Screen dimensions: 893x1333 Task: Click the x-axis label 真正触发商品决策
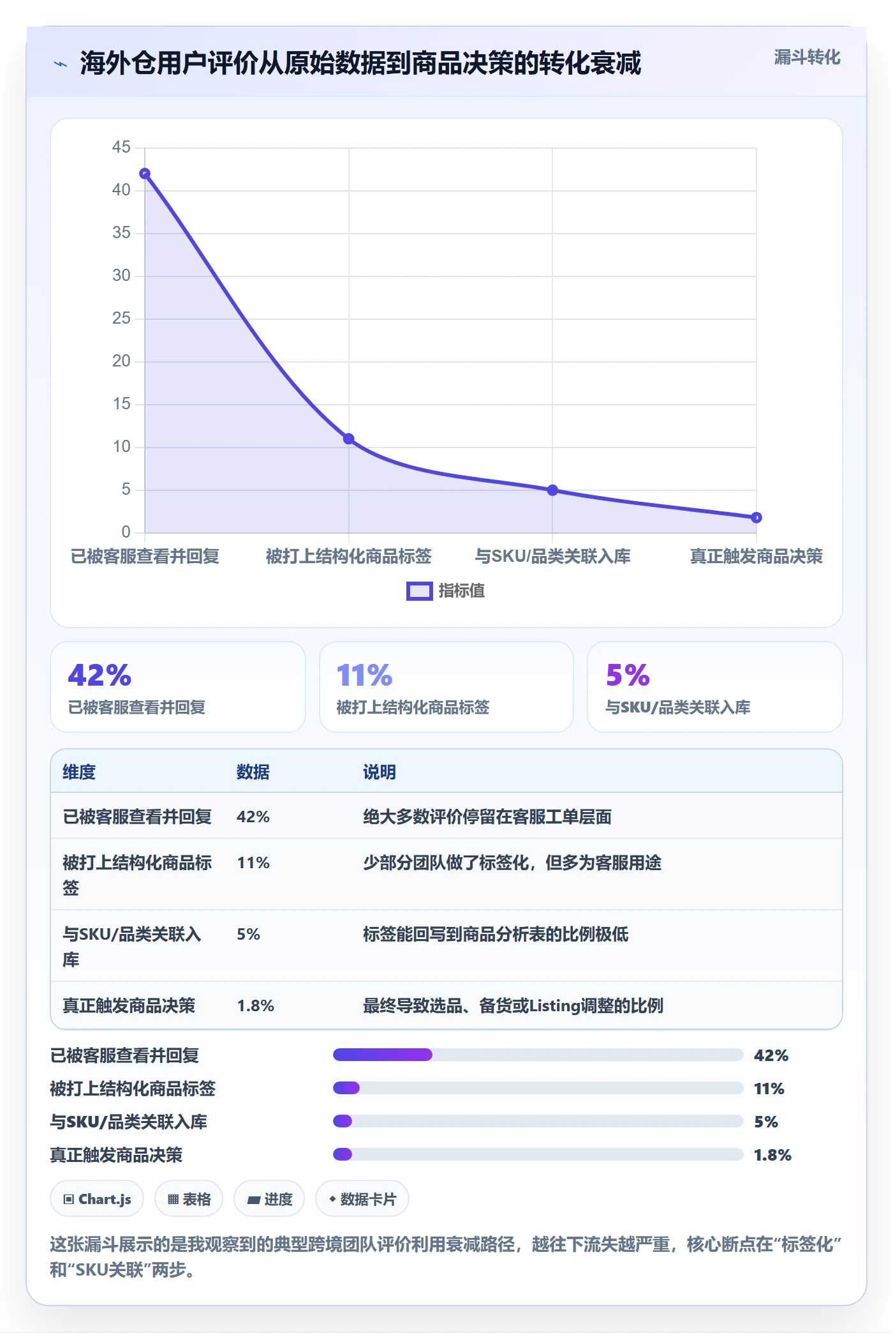pyautogui.click(x=756, y=557)
